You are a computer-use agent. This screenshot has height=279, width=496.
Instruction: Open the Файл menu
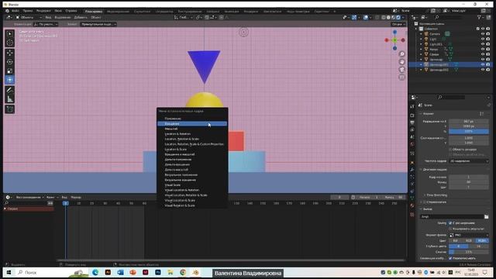(15, 11)
